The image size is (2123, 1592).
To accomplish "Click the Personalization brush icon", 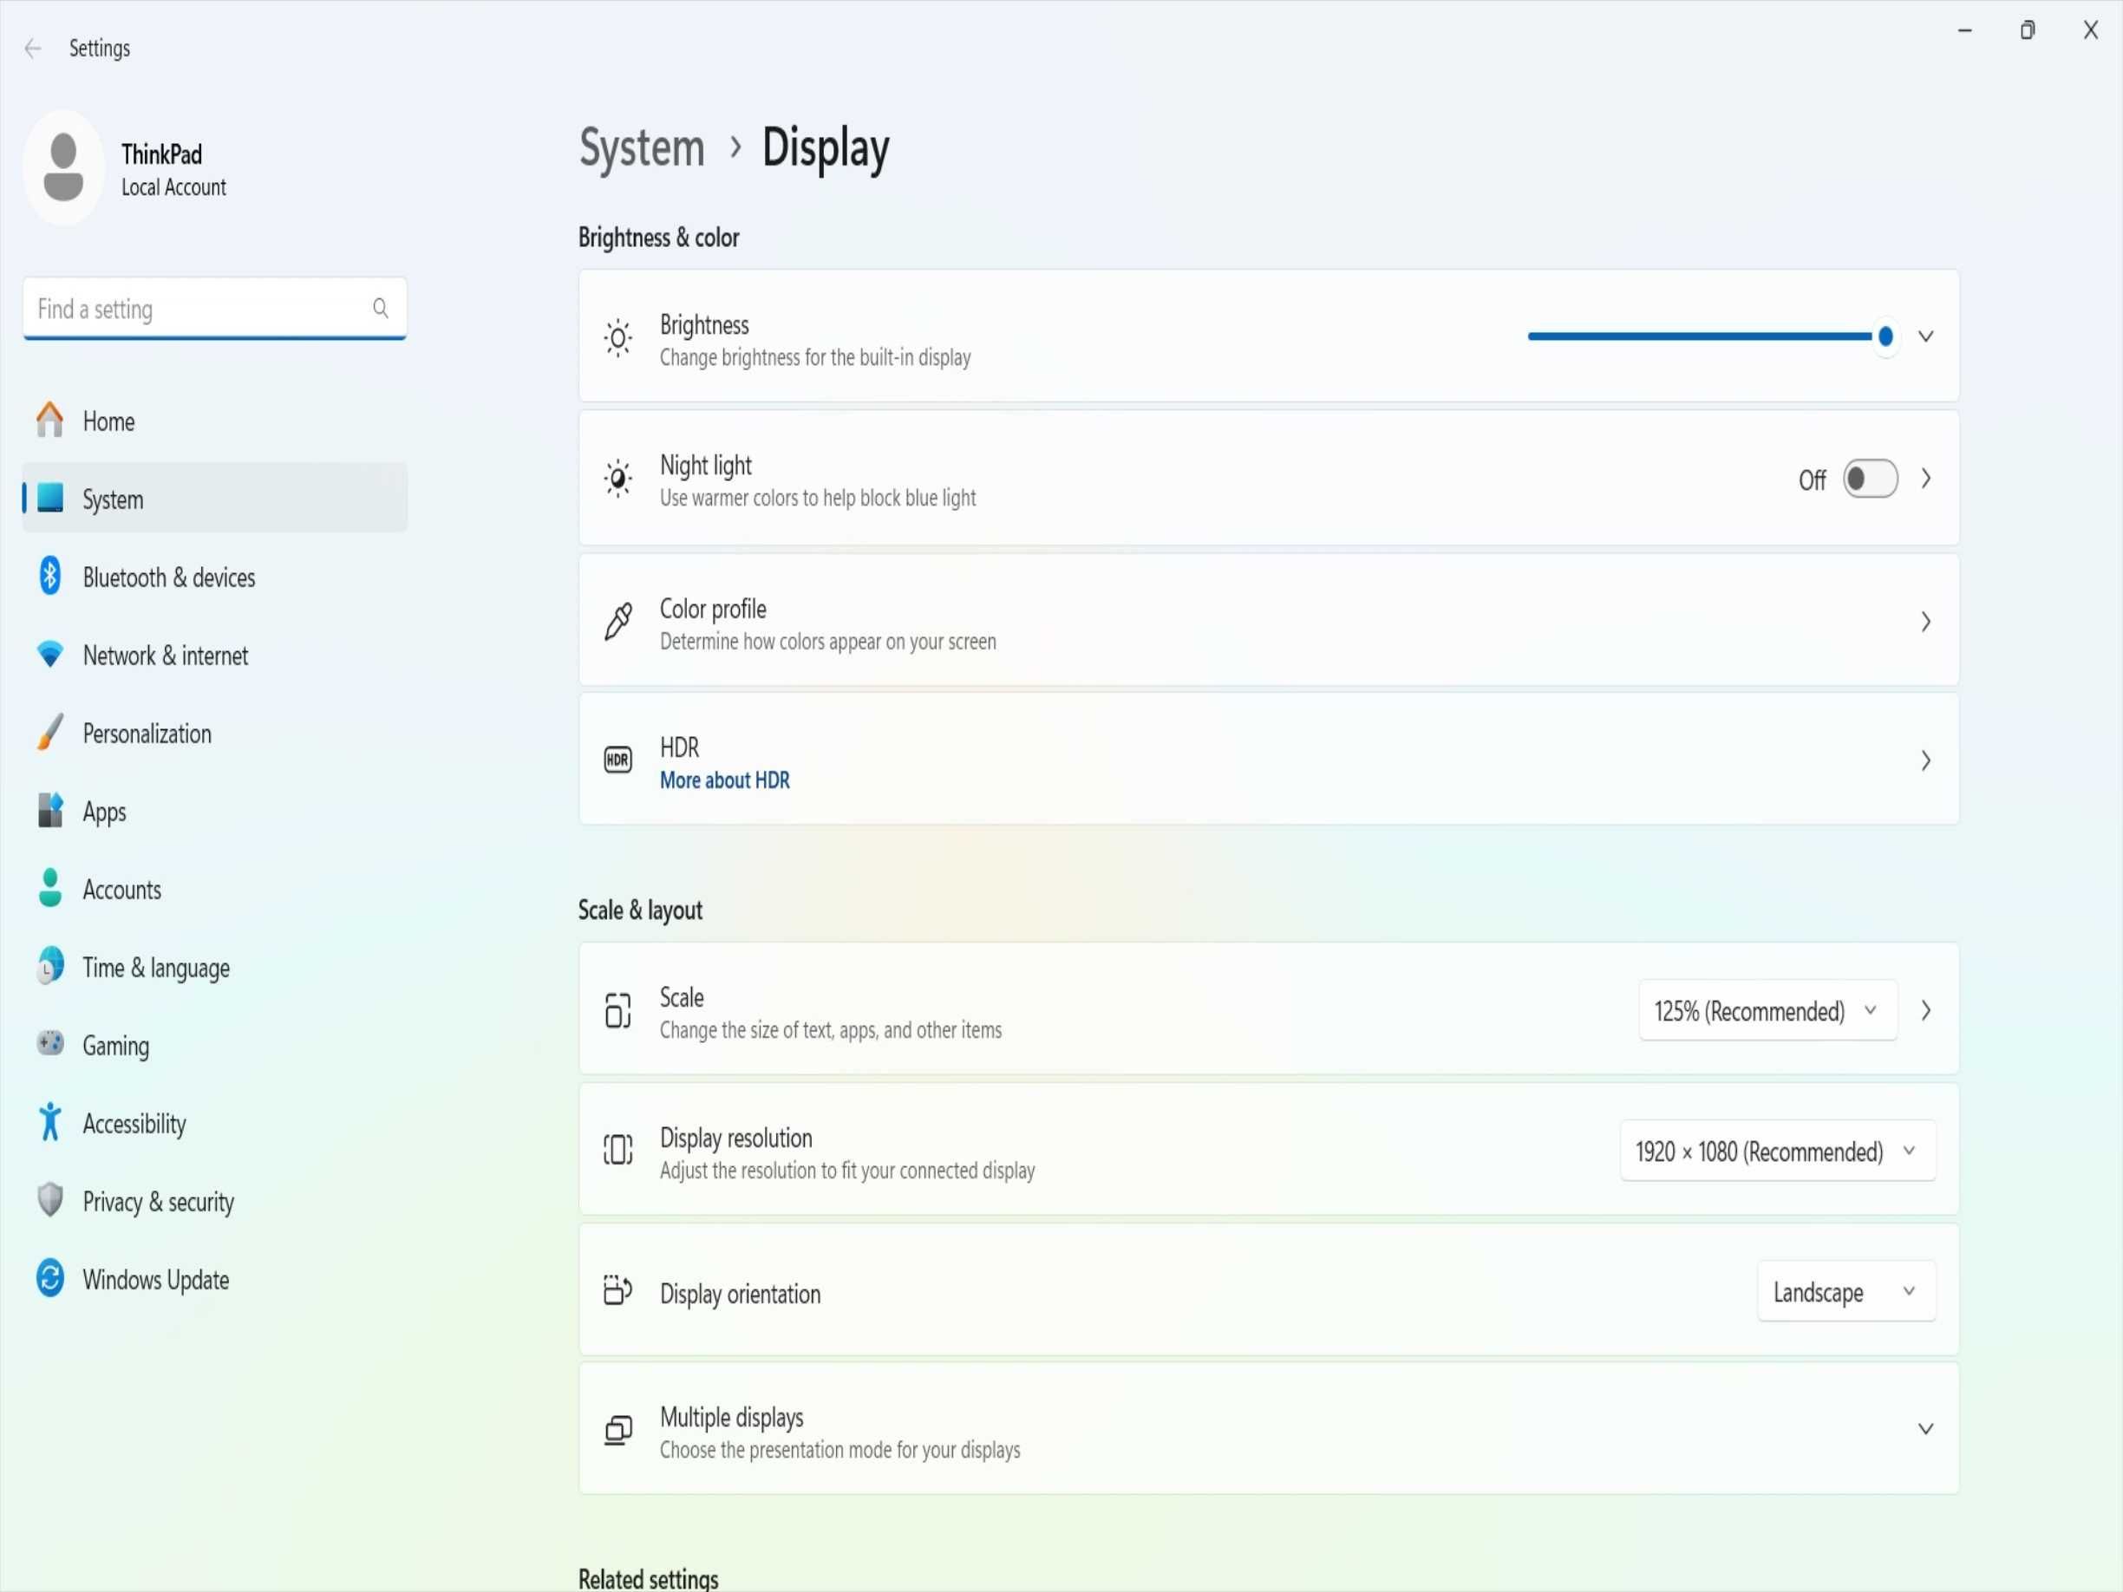I will tap(50, 732).
